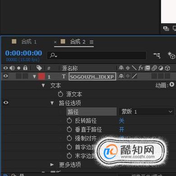Open the 路径 蒙版 1 dropdown
The image size is (176, 176).
[x=146, y=111]
